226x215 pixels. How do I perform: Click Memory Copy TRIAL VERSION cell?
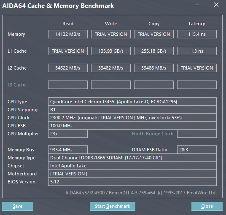tap(154, 34)
